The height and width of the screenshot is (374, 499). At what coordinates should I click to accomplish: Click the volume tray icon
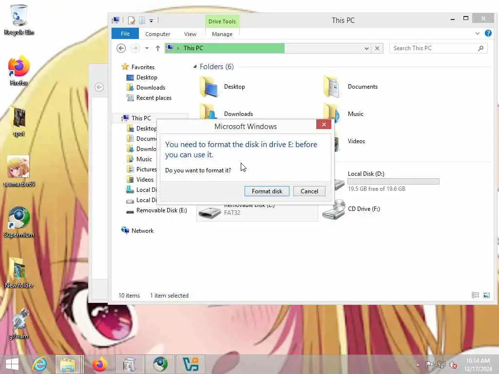click(453, 365)
